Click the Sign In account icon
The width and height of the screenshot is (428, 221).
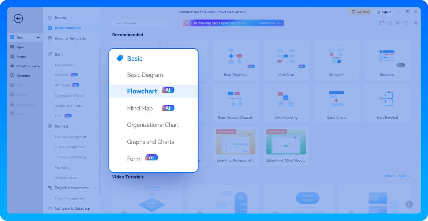click(384, 12)
